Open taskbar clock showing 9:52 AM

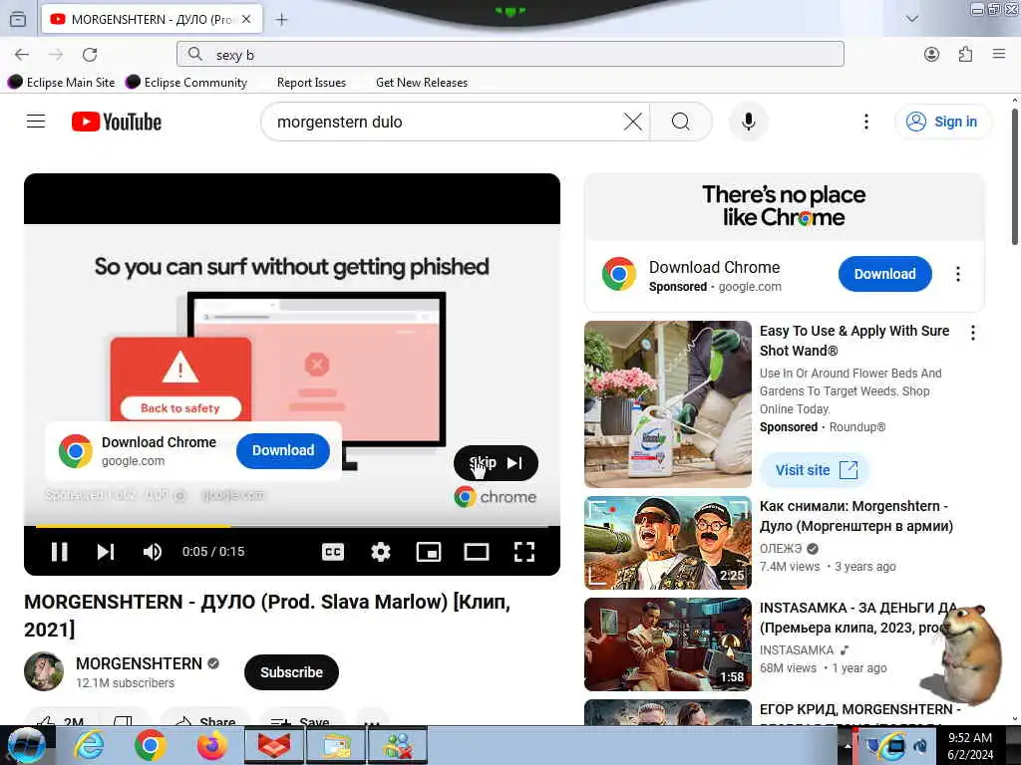[969, 745]
